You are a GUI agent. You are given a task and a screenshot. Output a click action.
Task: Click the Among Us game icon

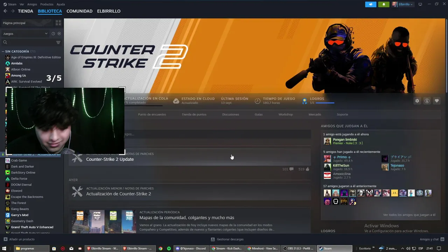(8, 76)
